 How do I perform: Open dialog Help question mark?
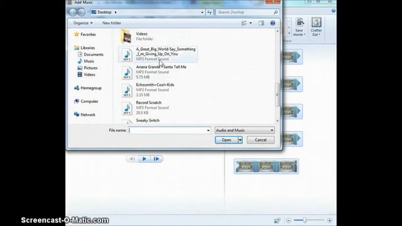273,23
